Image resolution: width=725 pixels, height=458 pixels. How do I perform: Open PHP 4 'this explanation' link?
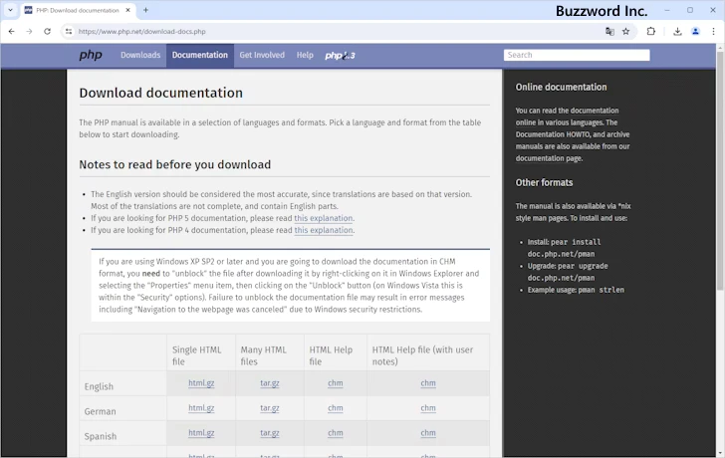click(x=324, y=230)
